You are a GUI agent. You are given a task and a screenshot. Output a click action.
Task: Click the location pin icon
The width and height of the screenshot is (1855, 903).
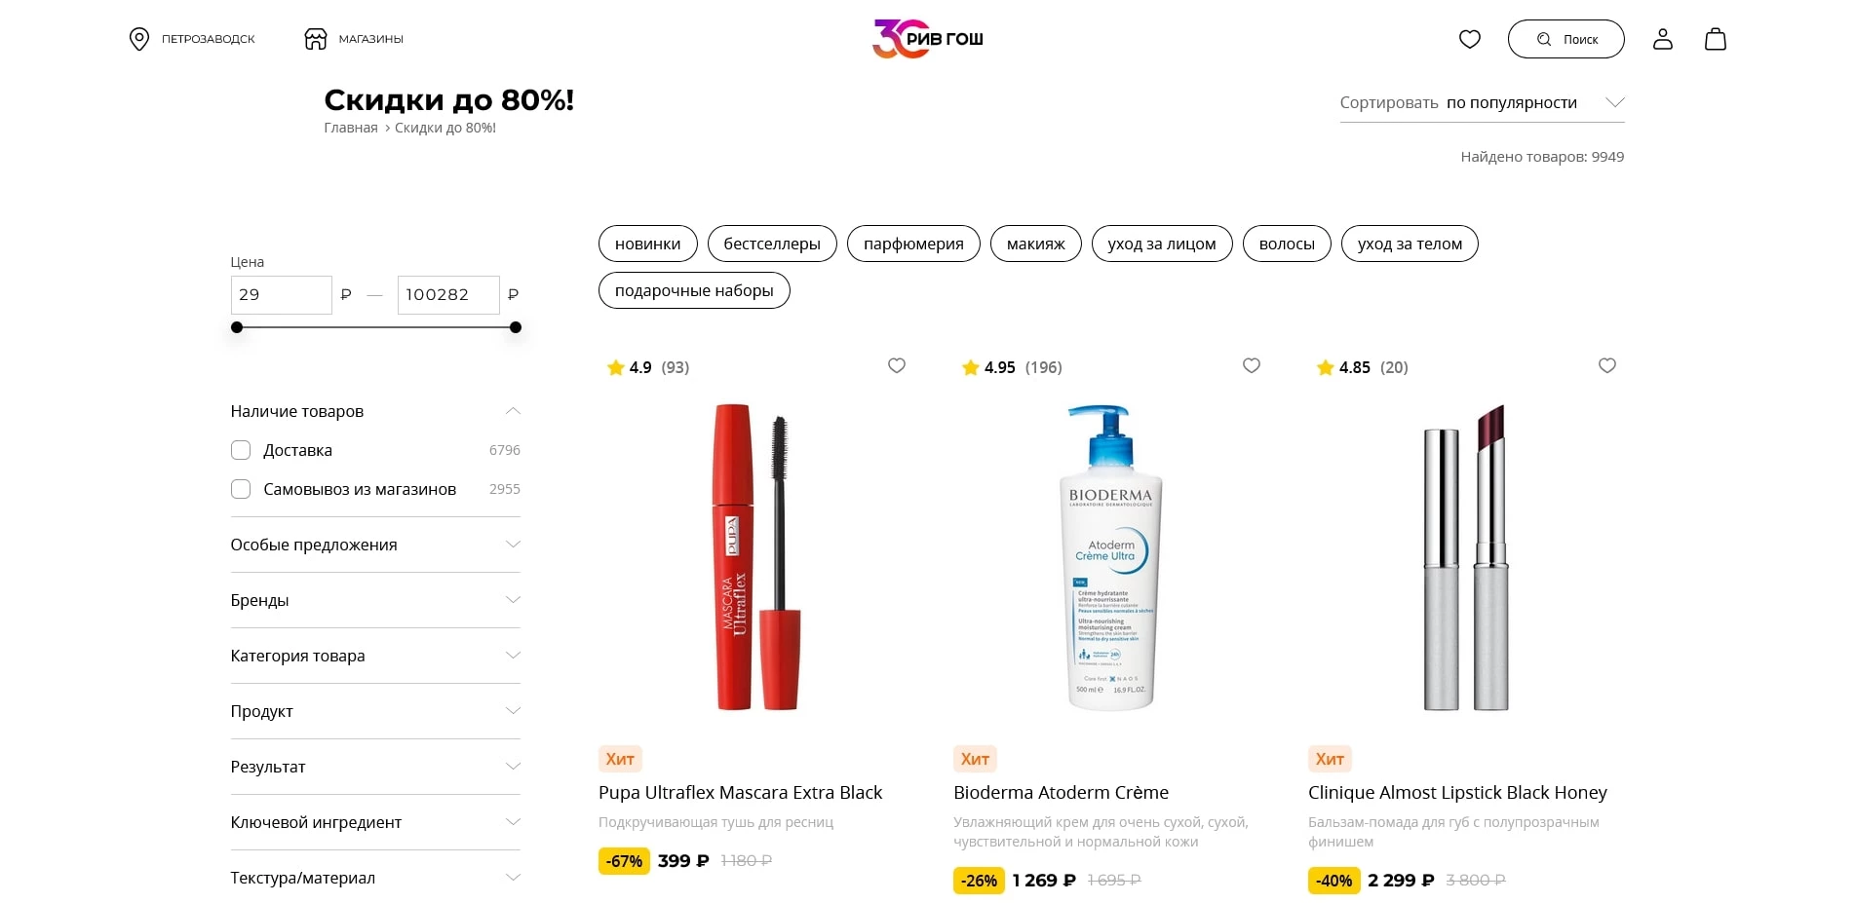[139, 39]
